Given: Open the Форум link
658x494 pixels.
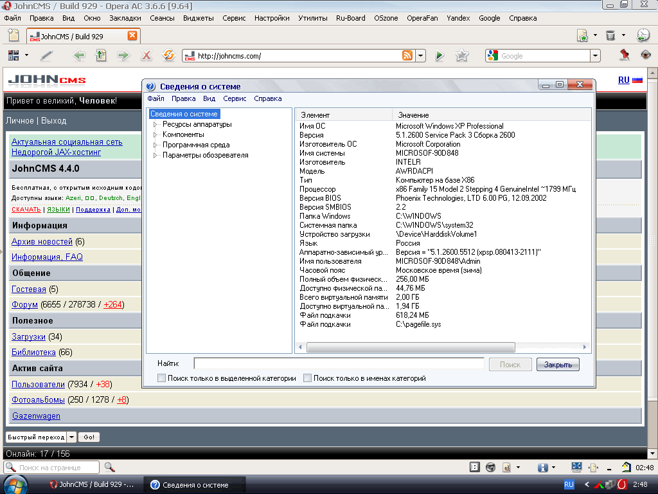Looking at the screenshot, I should tap(24, 304).
